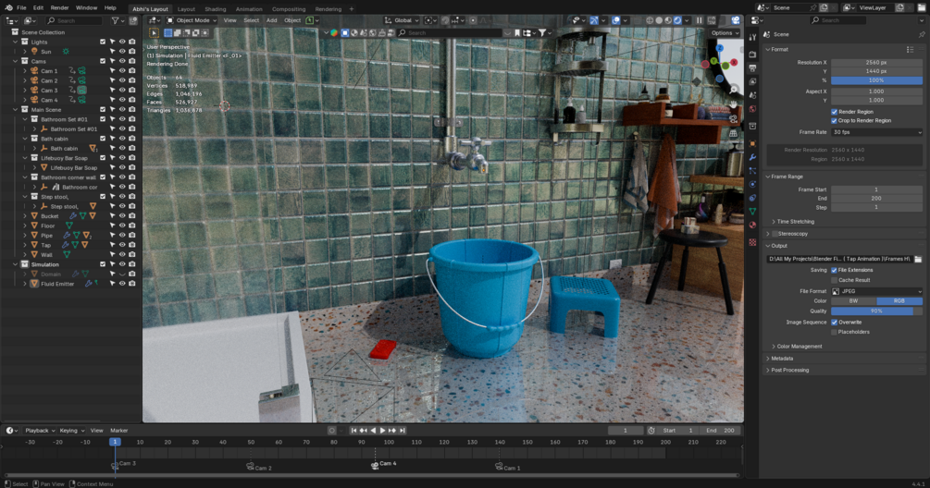Open the File Format JPEG dropdown
This screenshot has height=488, width=930.
[876, 291]
